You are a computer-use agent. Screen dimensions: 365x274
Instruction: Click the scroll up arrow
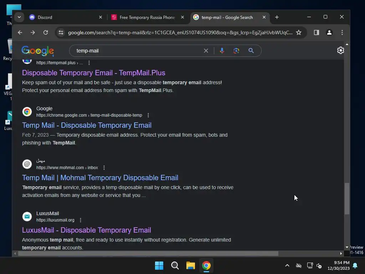point(347,44)
